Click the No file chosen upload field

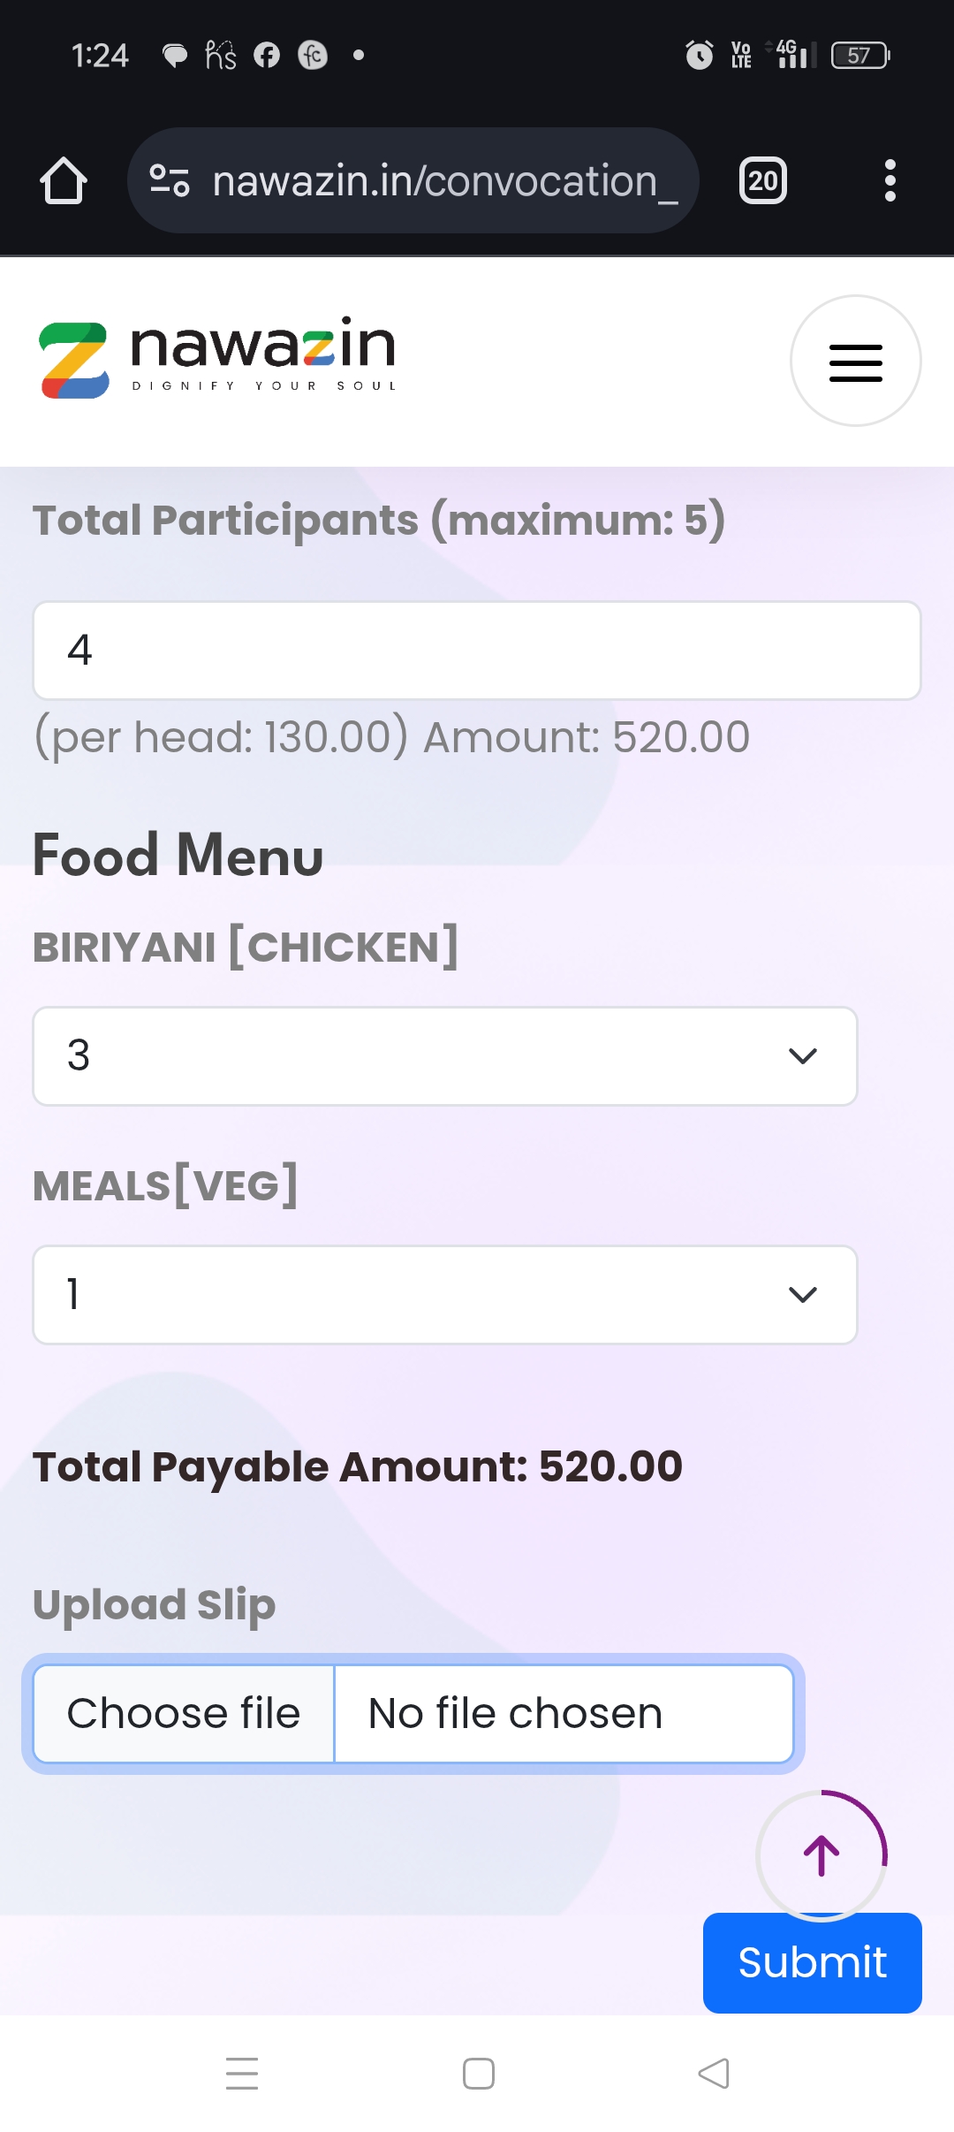click(563, 1714)
